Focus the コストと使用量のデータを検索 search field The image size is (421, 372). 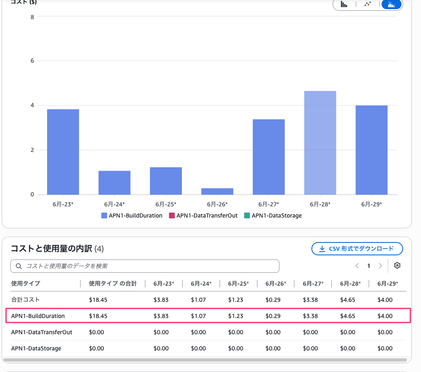145,266
